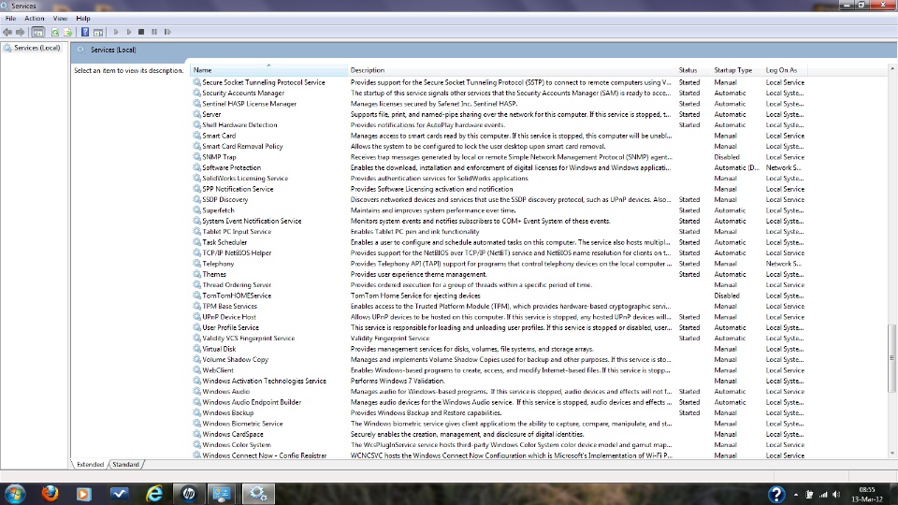Screen dimensions: 898x505
Task: Open Internet Explorer from the taskbar
Action: point(154,493)
